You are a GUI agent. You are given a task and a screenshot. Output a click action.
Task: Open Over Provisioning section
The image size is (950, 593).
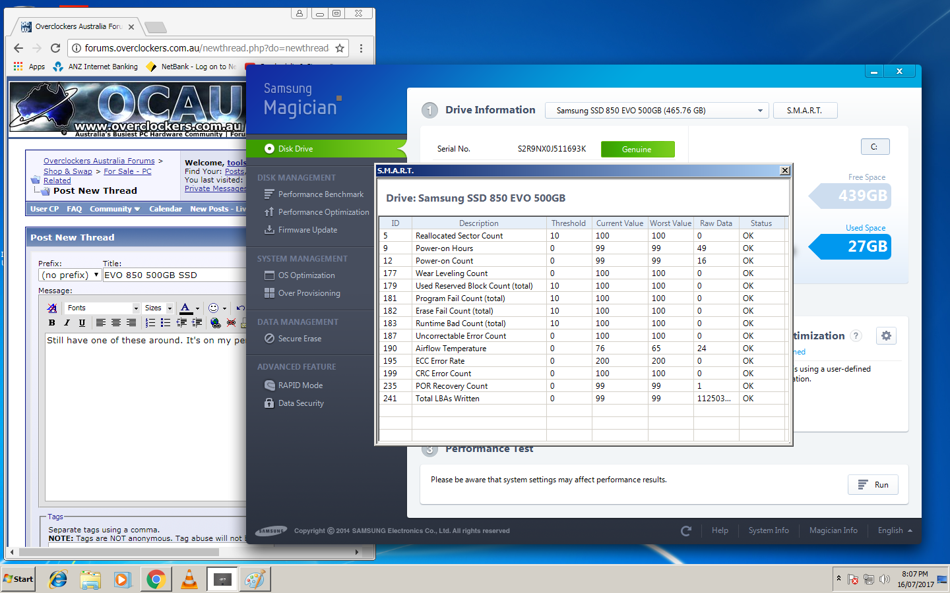pyautogui.click(x=309, y=293)
